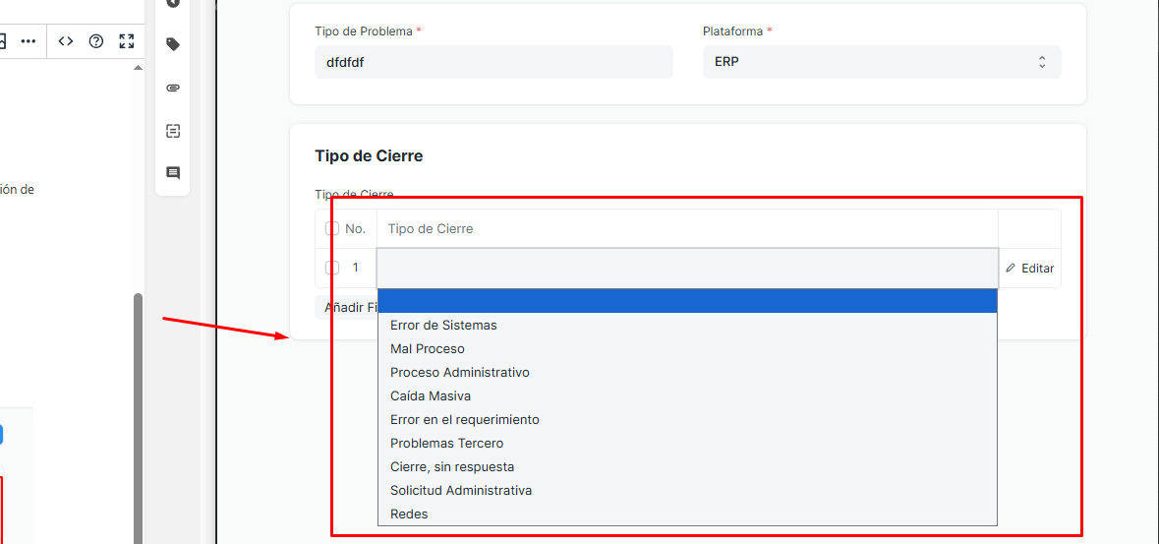1159x544 pixels.
Task: Open the more options ellipsis in toolbar
Action: 29,41
